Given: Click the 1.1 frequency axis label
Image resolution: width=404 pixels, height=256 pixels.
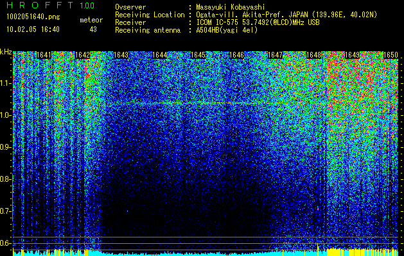Looking at the screenshot, I should 5,83.
